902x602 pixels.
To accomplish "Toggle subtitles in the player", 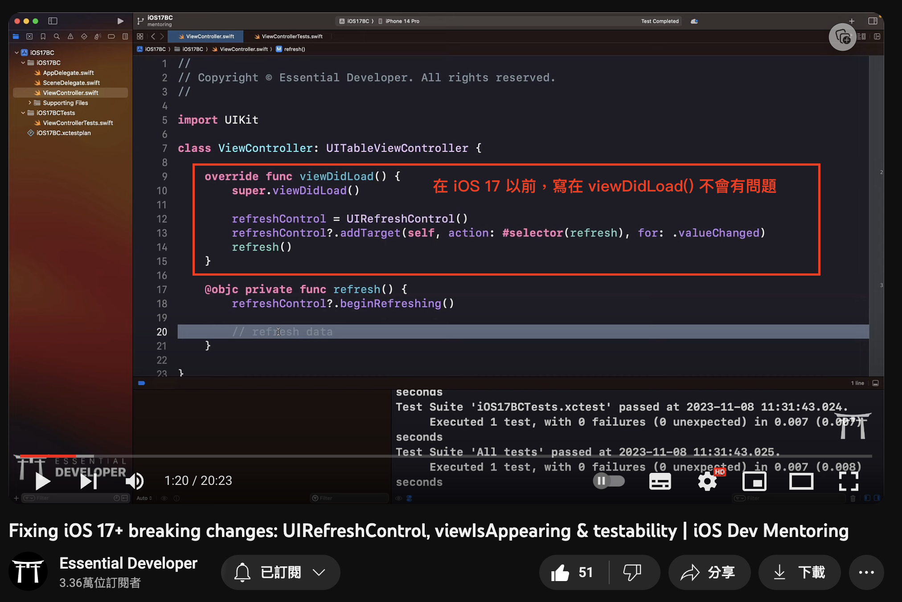I will (660, 481).
